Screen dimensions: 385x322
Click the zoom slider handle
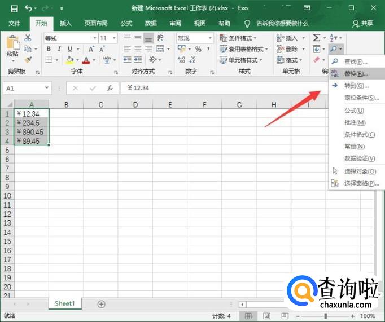pyautogui.click(x=326, y=316)
